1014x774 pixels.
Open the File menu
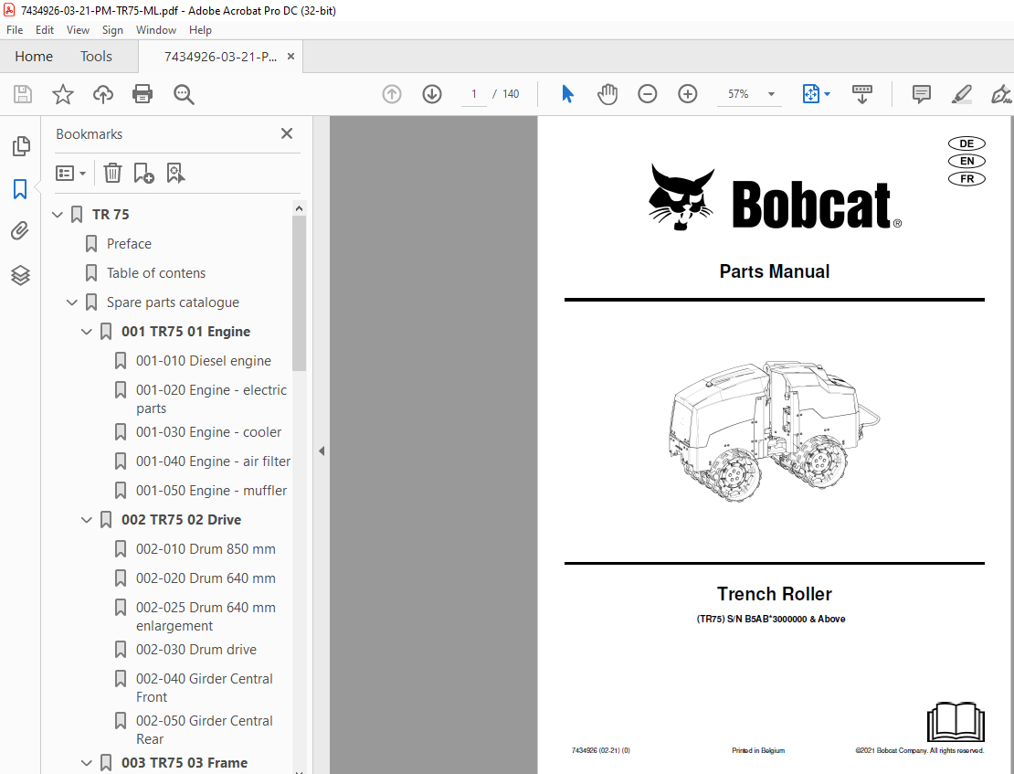click(x=15, y=30)
